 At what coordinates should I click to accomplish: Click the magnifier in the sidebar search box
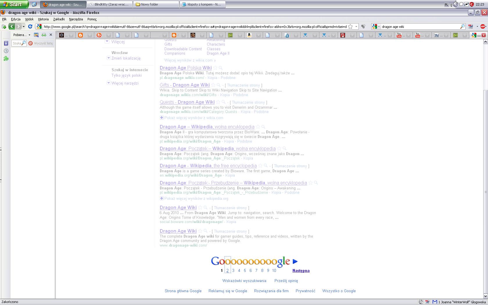[x=24, y=43]
